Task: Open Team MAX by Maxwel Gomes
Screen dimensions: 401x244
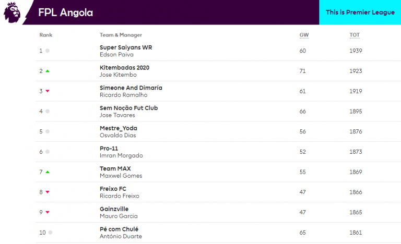Action: point(115,168)
